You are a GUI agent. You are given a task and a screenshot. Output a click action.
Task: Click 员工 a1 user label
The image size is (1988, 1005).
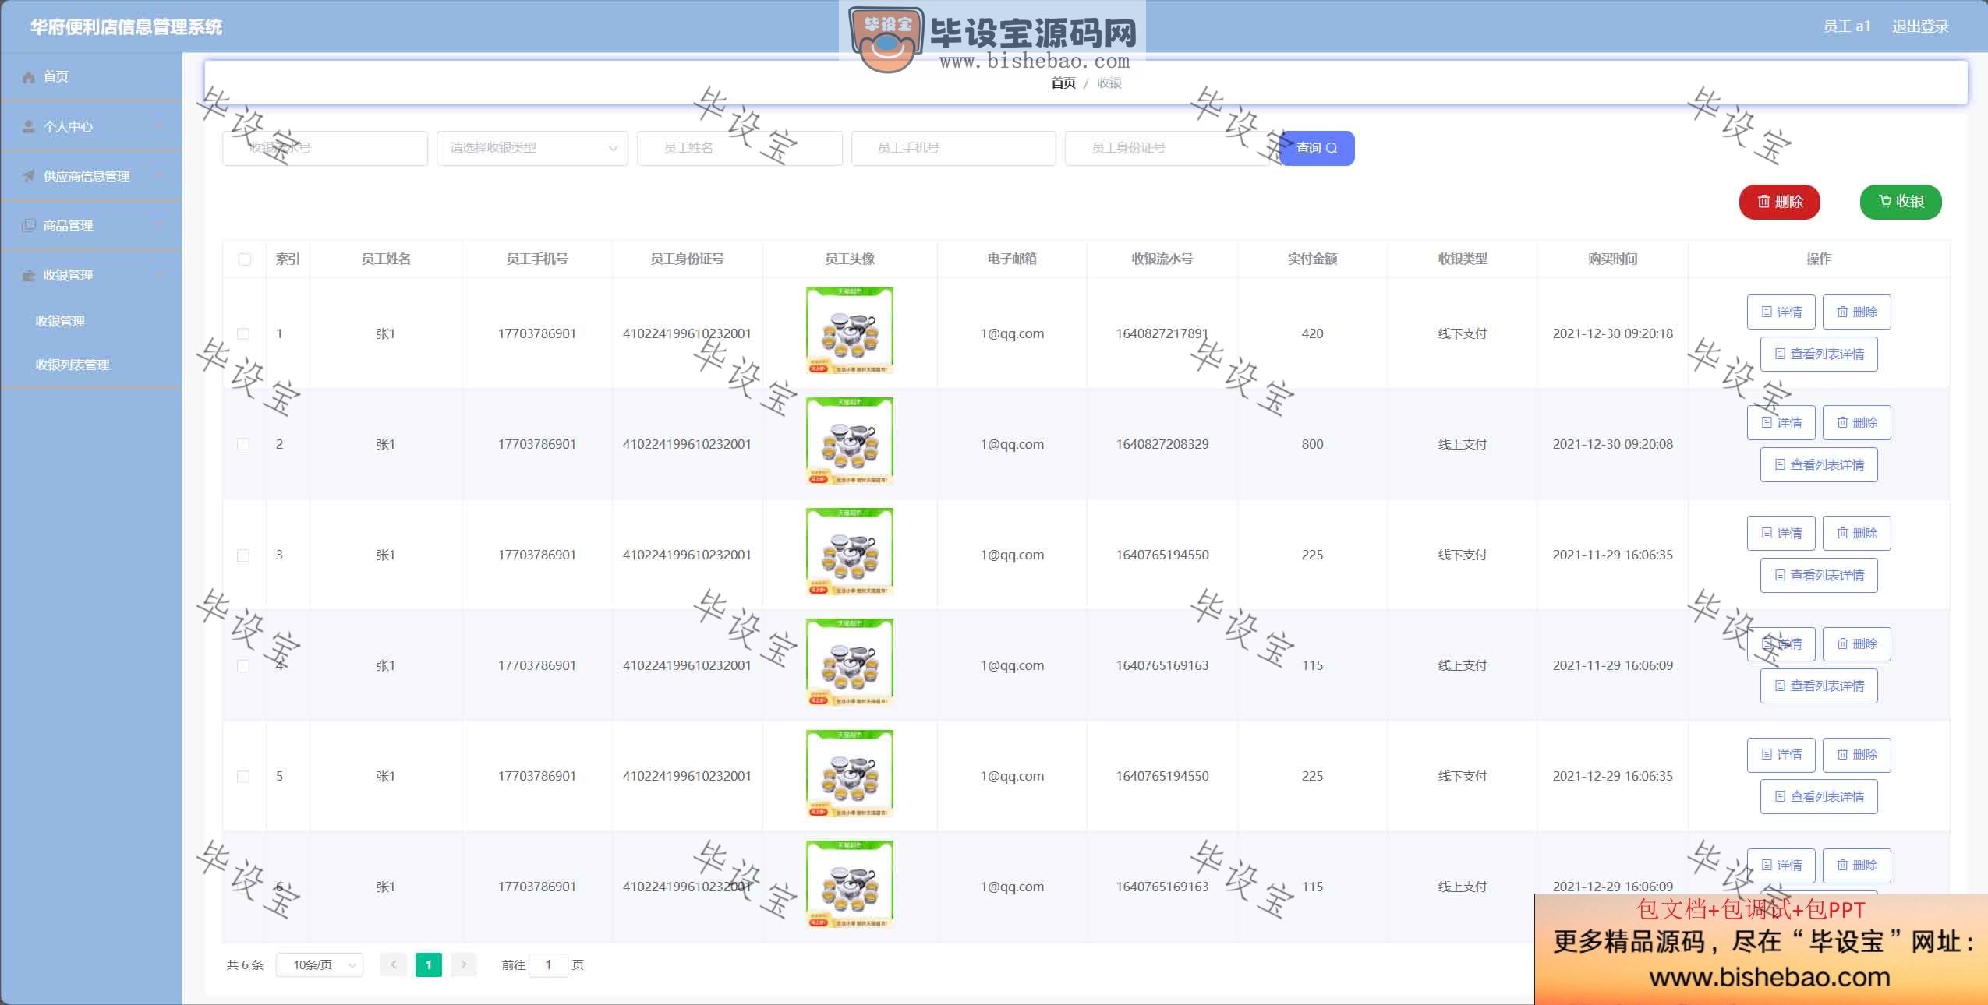point(1847,26)
